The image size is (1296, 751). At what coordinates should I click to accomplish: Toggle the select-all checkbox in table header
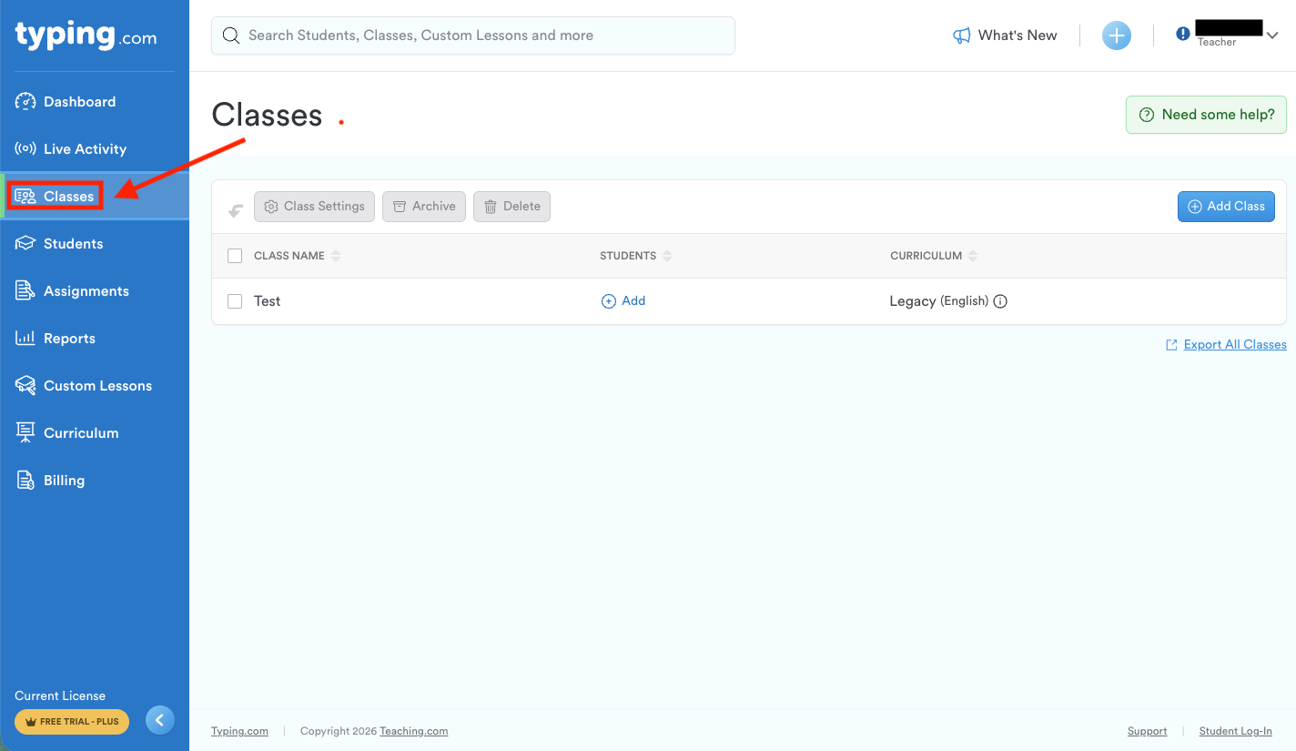click(235, 256)
